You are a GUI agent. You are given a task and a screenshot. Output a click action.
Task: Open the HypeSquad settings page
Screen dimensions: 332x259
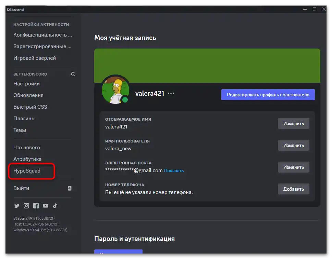pyautogui.click(x=27, y=171)
